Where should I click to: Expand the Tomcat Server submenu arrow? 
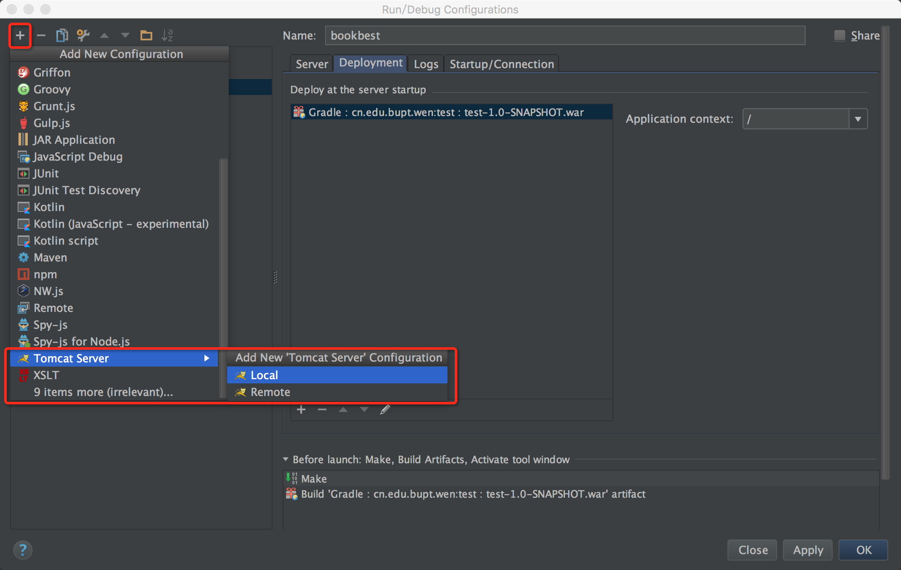coord(207,358)
